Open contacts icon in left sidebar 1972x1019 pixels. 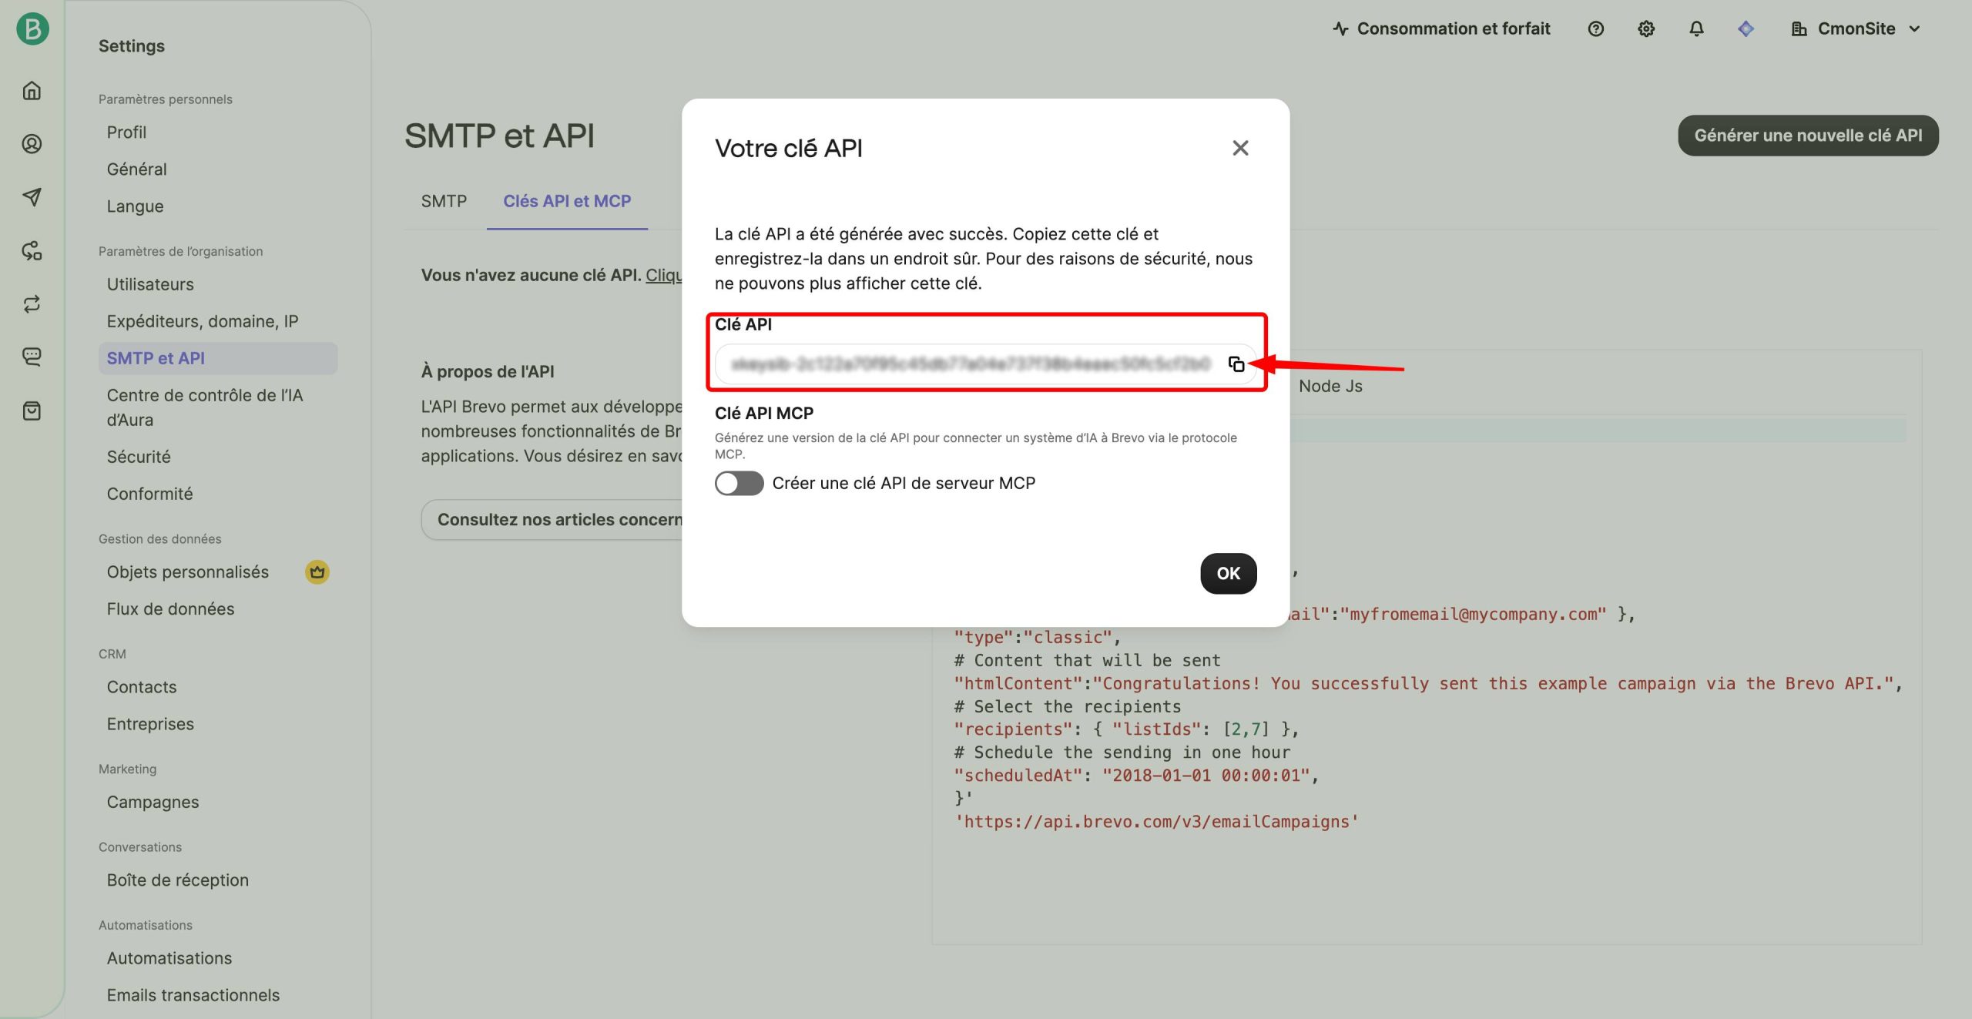coord(32,144)
